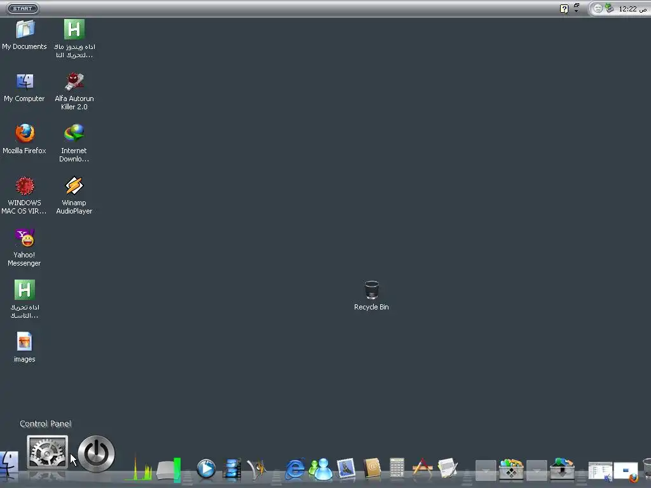Select the My Computer desktop icon
Image resolution: width=651 pixels, height=488 pixels.
click(x=25, y=81)
